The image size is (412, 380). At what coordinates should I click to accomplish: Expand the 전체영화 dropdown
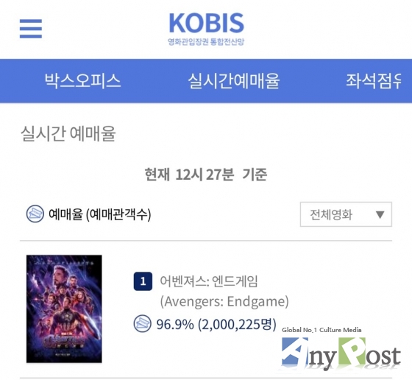pos(346,214)
